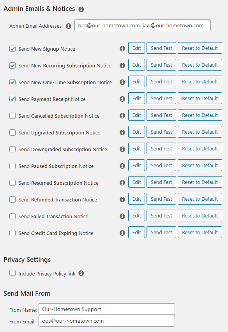Click info icon for Paused Subscription Notice

[122, 166]
